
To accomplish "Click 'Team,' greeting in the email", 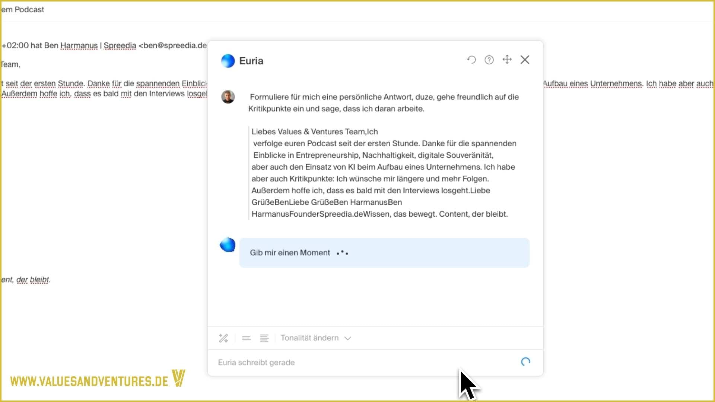I will coord(11,65).
